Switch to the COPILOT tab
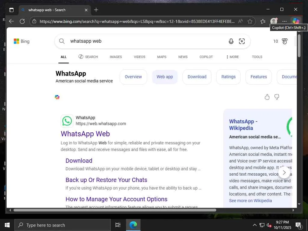308x231 pixels. tap(206, 57)
